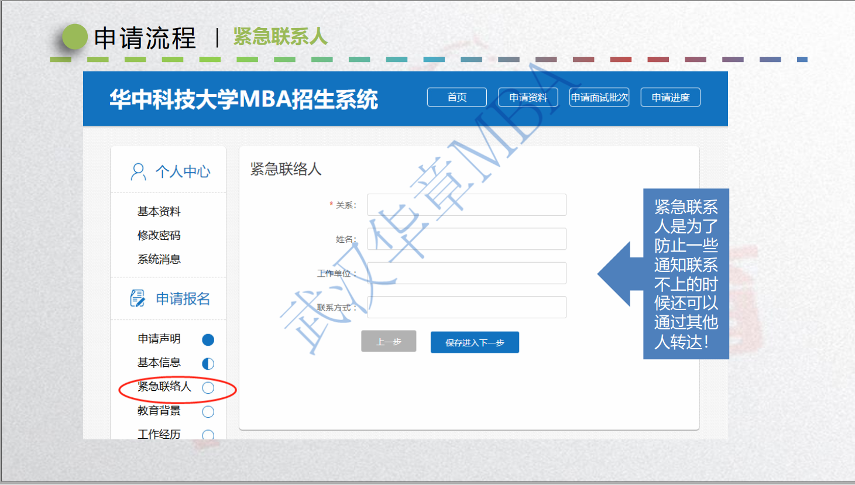Click the filled circle beside 申请声明
This screenshot has width=855, height=485.
208,340
